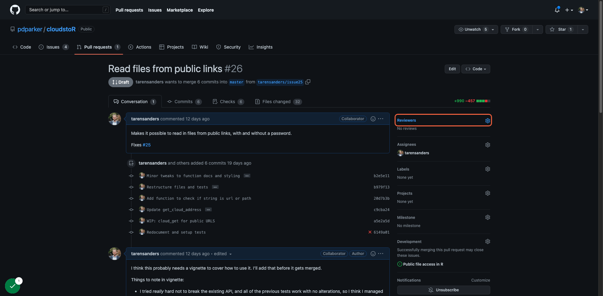
Task: Open the GitHub home logo
Action: tap(15, 10)
